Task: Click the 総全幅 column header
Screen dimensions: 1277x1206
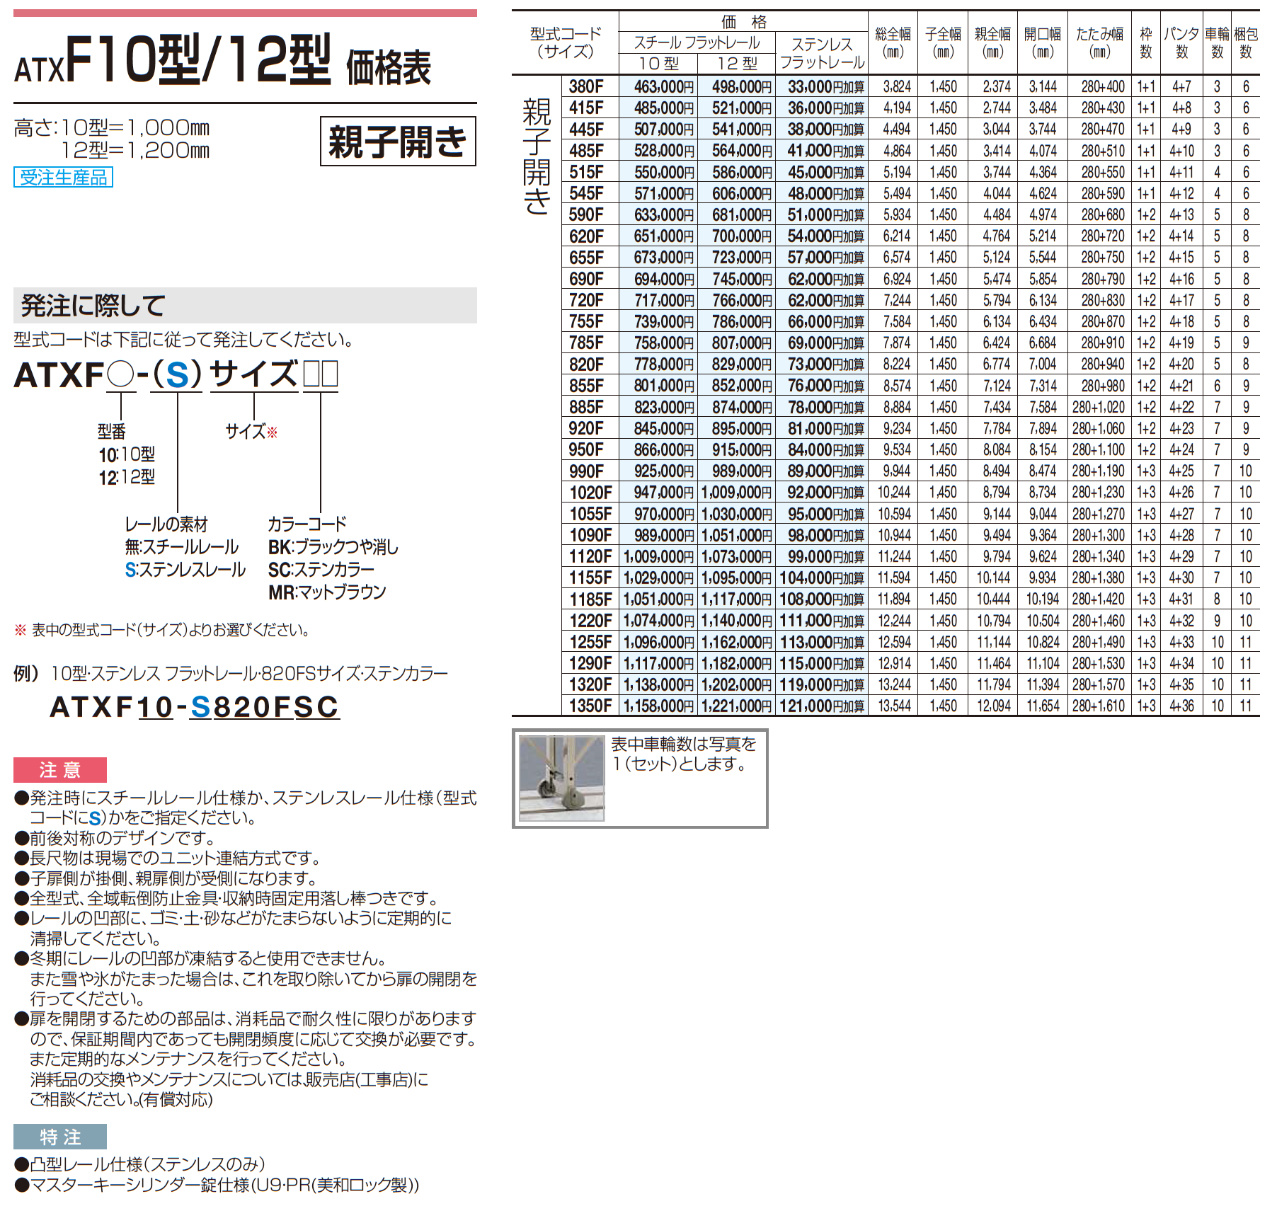Action: (x=893, y=42)
